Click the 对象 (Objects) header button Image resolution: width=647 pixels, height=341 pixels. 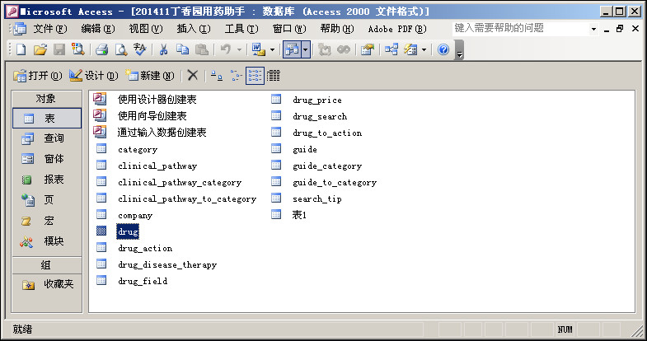pos(47,99)
